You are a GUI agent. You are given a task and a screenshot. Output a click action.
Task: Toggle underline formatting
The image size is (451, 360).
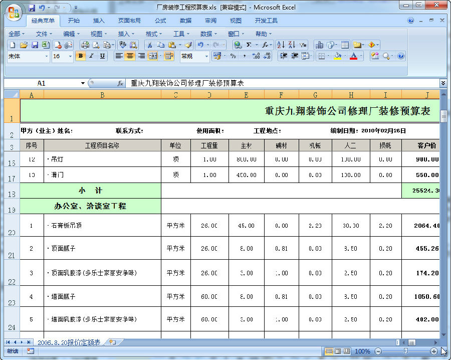[x=101, y=56]
